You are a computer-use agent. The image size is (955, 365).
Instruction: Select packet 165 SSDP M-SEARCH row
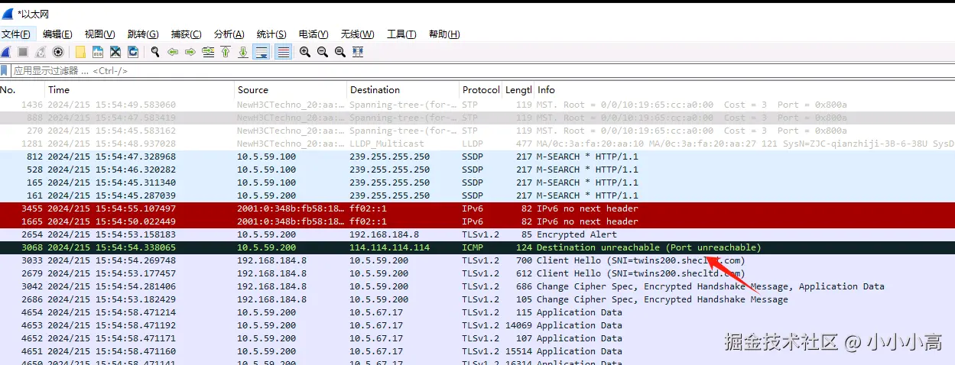(x=477, y=182)
